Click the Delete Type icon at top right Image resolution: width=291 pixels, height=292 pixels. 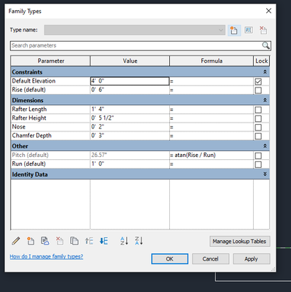[263, 30]
